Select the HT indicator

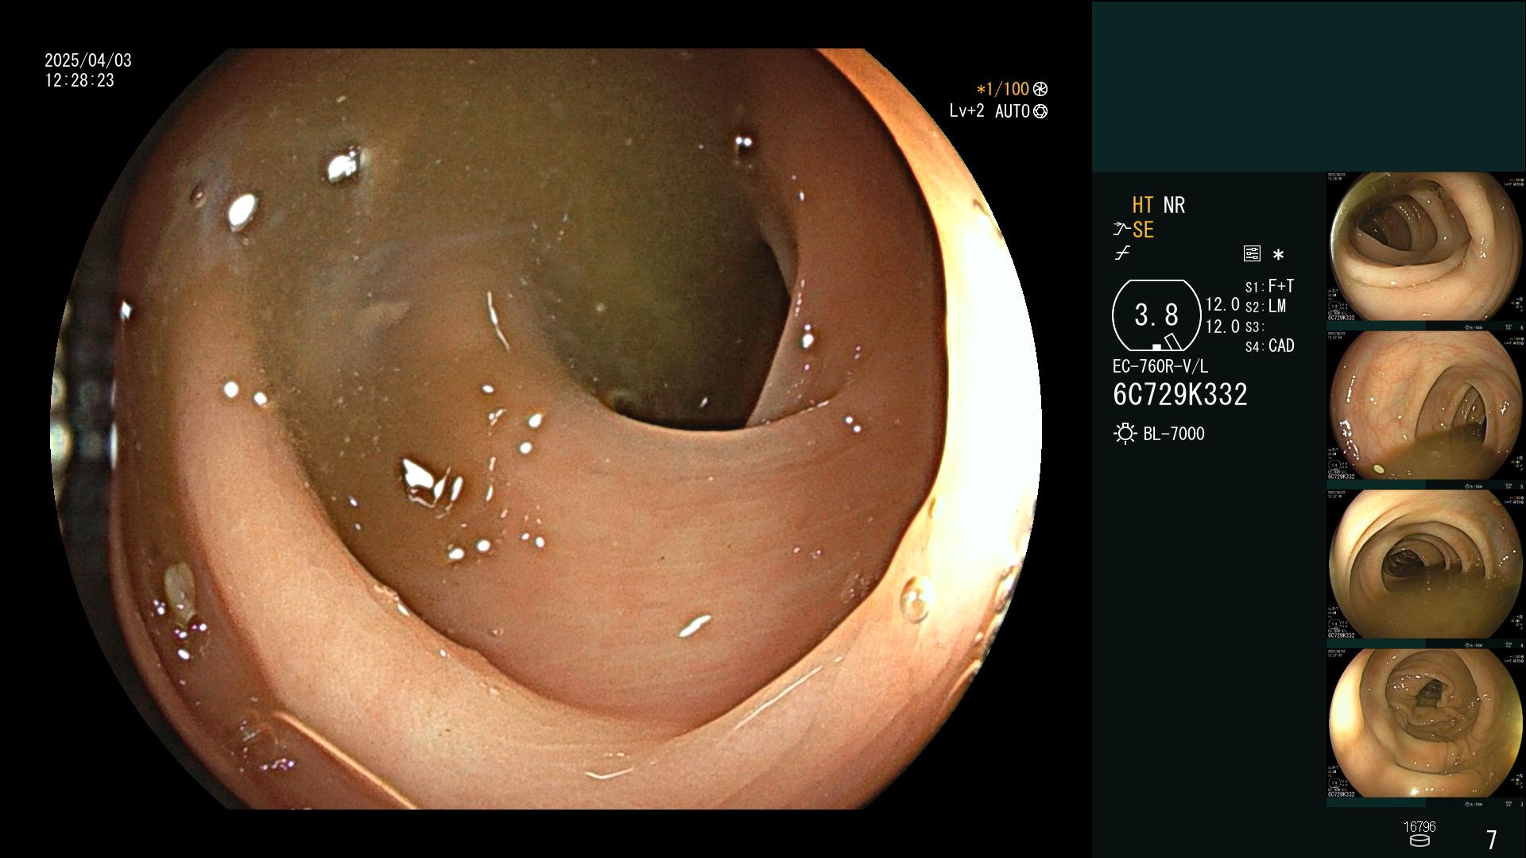[x=1143, y=205]
